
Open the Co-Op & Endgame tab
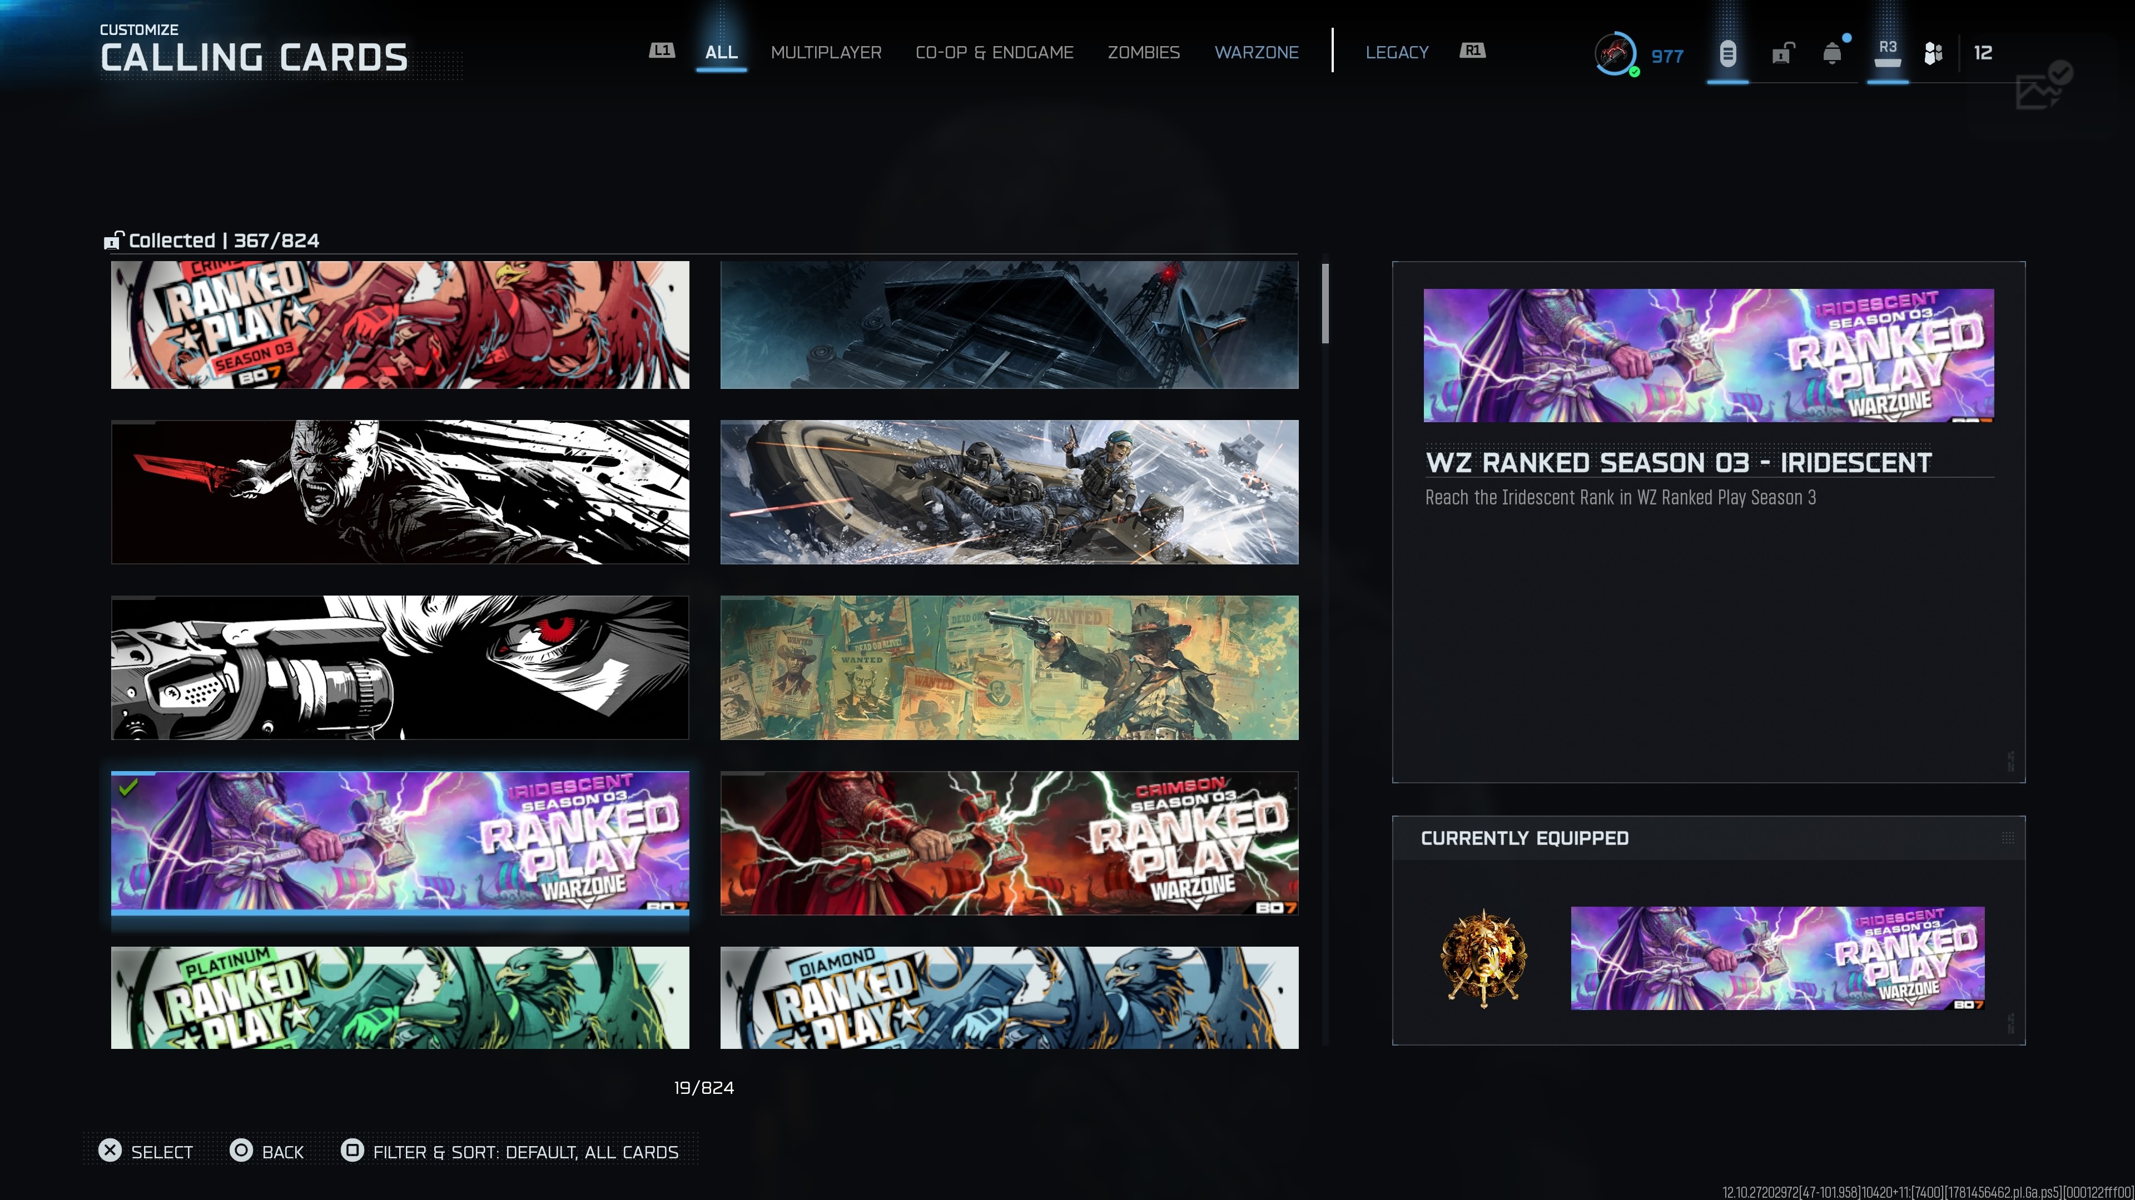point(995,52)
